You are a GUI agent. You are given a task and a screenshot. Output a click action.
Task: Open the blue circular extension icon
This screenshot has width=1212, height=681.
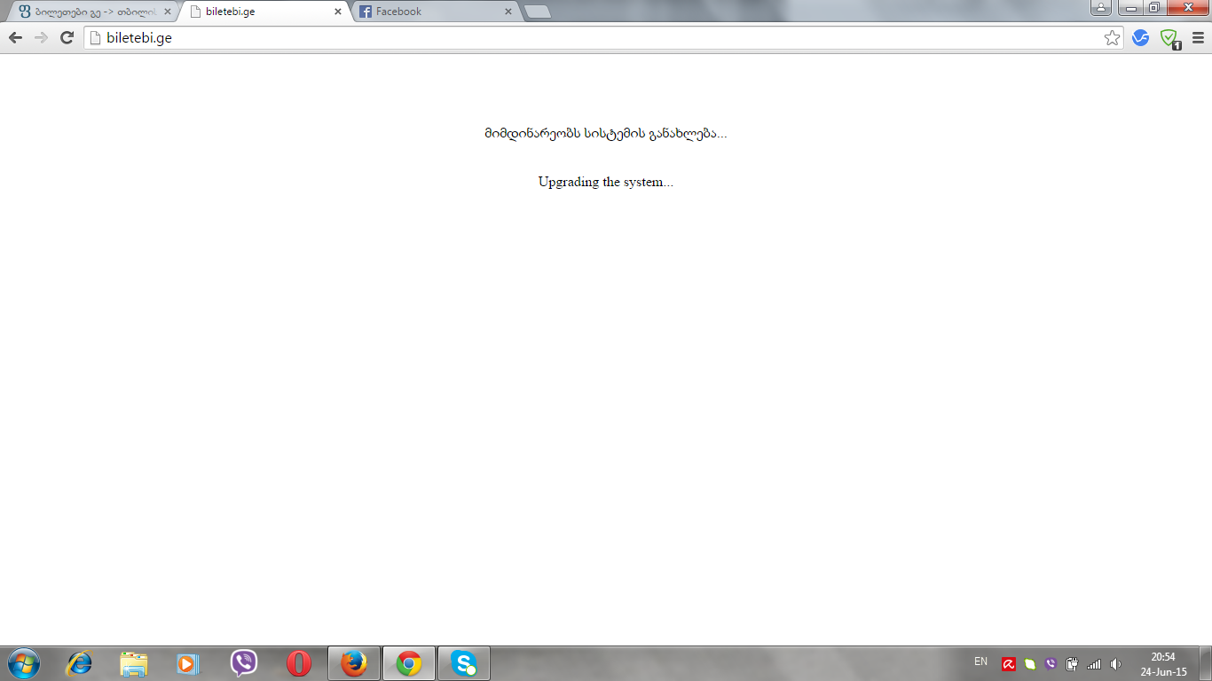(x=1141, y=38)
